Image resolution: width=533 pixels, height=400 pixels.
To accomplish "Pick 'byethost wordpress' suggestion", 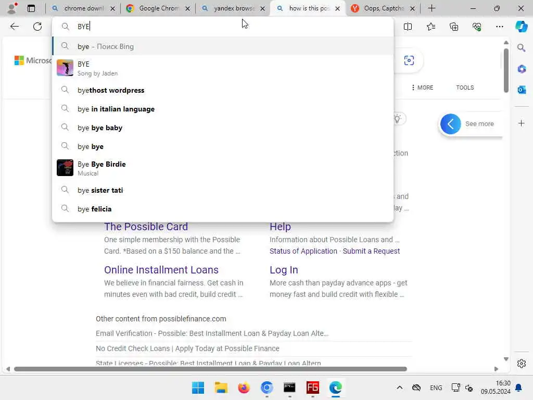I will point(223,90).
